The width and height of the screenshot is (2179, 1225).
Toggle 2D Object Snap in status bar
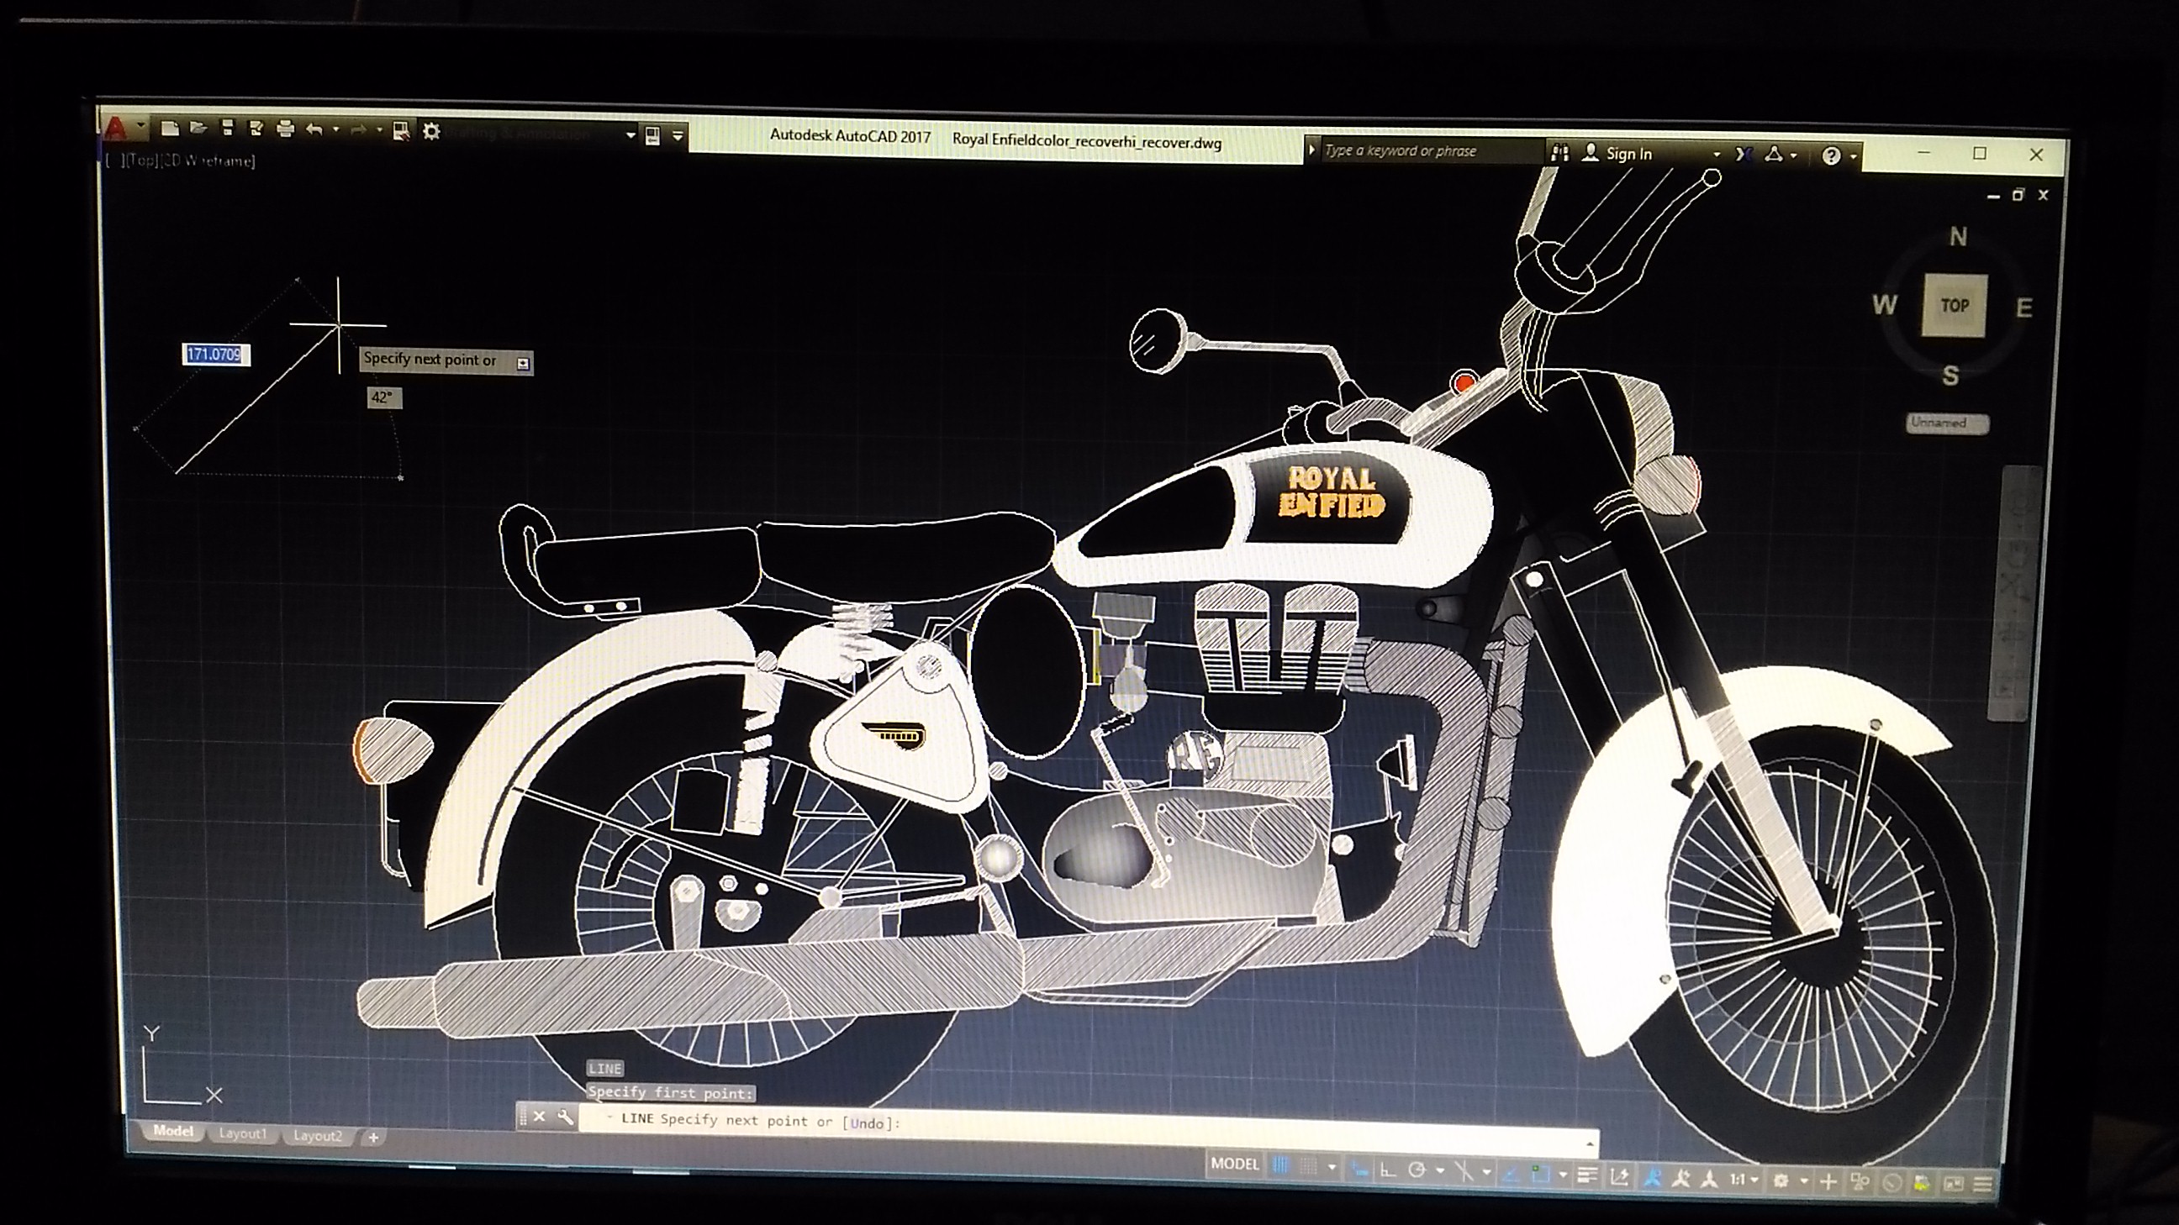tap(1541, 1174)
